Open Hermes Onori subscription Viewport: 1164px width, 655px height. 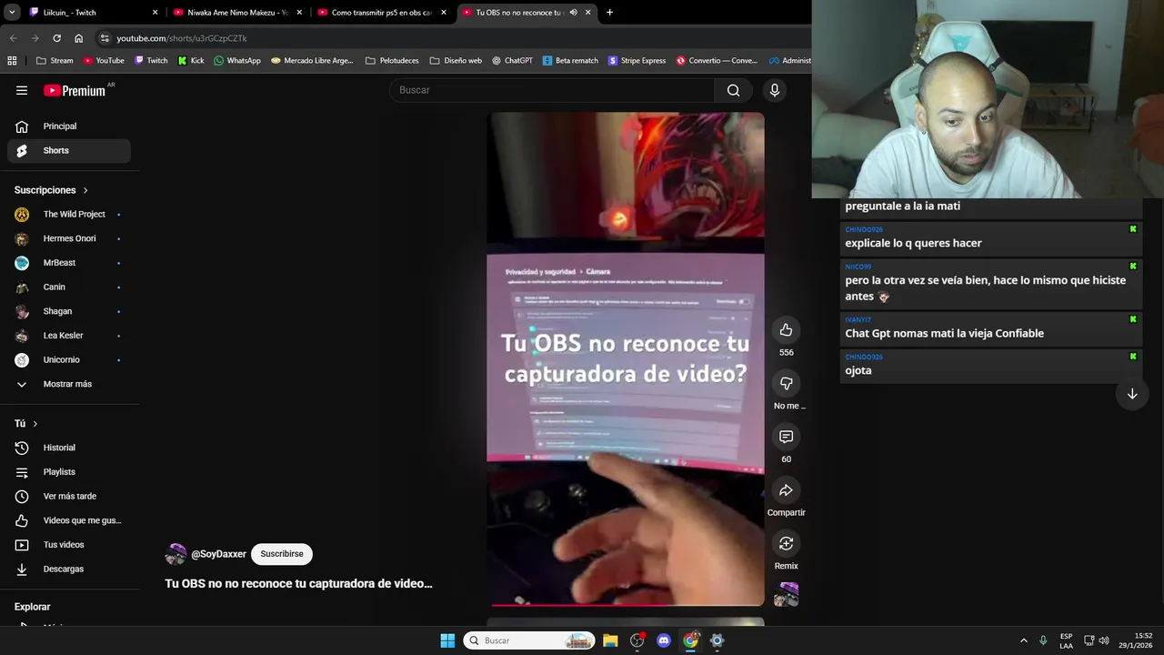(x=69, y=238)
